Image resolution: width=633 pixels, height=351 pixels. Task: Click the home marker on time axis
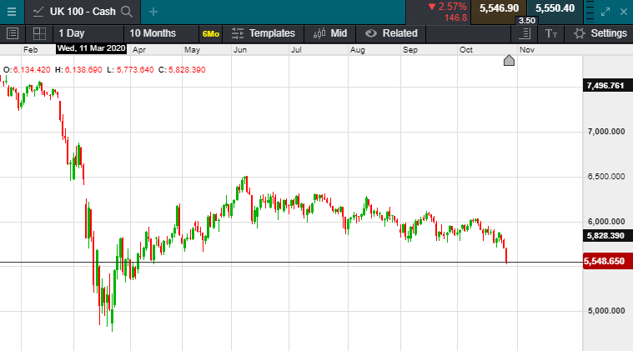pos(509,61)
